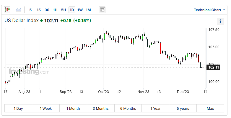Click the news overlay icon in toolbar

pyautogui.click(x=102, y=10)
